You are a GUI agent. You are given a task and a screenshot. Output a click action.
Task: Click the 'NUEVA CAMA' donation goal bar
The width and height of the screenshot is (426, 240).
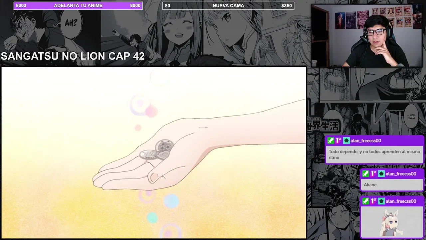[228, 6]
